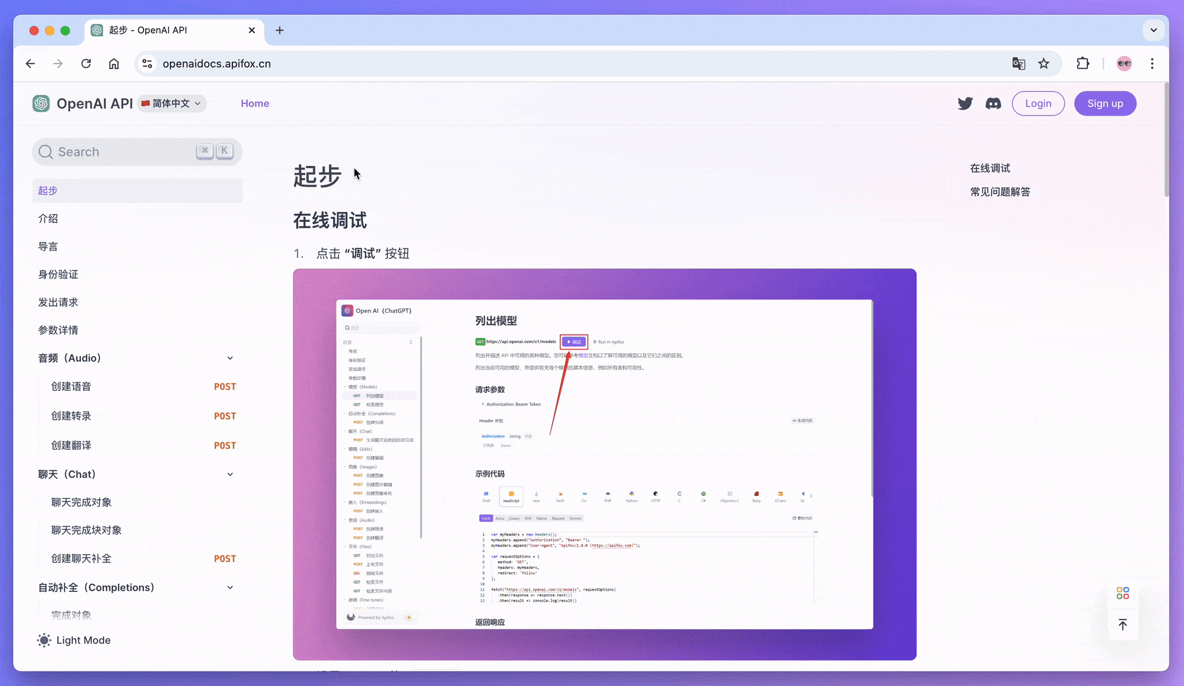Click the browser reload icon
The width and height of the screenshot is (1184, 686).
(86, 64)
